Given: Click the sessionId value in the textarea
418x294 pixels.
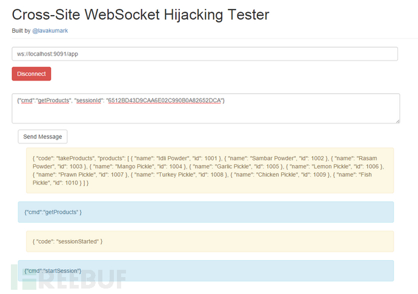Looking at the screenshot, I should pos(164,100).
